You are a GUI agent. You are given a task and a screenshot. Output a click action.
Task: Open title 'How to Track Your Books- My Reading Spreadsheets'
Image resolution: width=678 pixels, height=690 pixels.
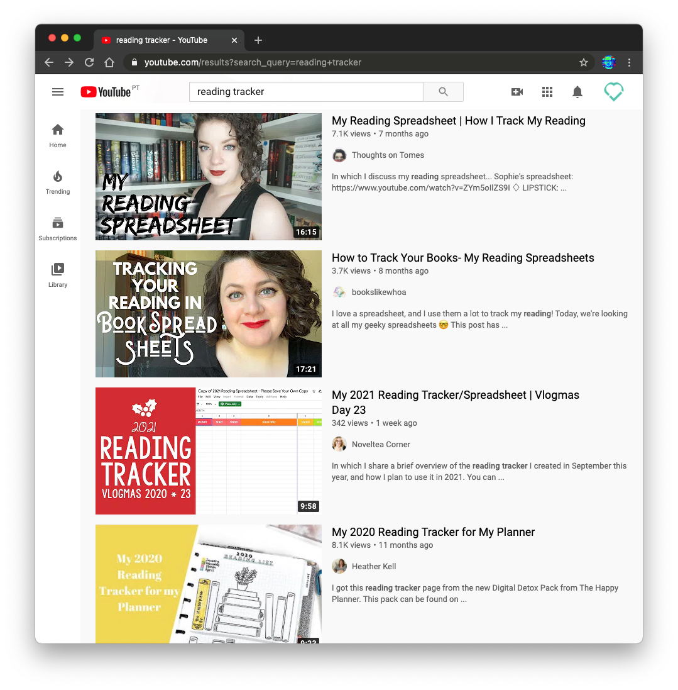[x=463, y=258]
